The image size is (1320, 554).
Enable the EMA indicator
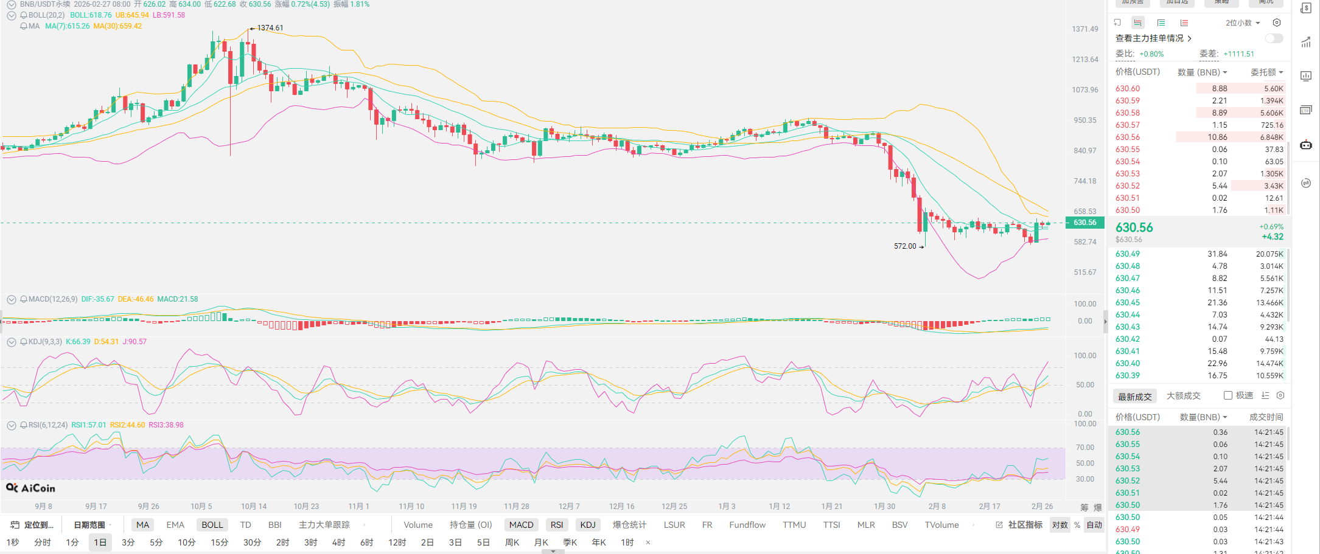[175, 525]
